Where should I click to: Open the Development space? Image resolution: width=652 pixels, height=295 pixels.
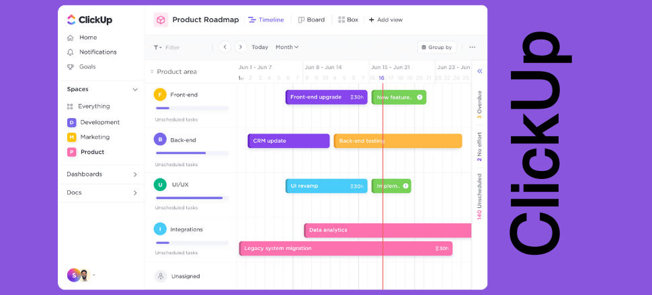(x=93, y=123)
